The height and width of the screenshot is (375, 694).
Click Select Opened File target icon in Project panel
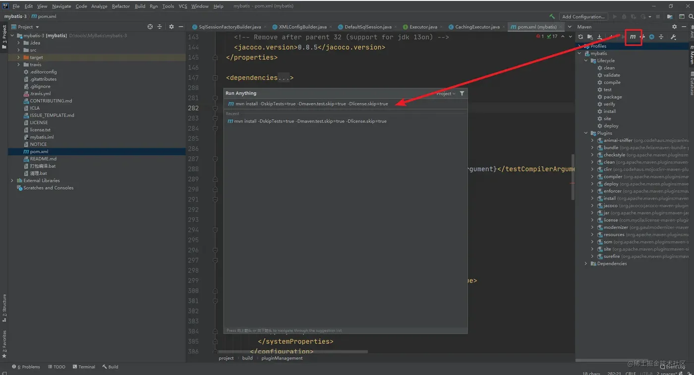coord(150,27)
